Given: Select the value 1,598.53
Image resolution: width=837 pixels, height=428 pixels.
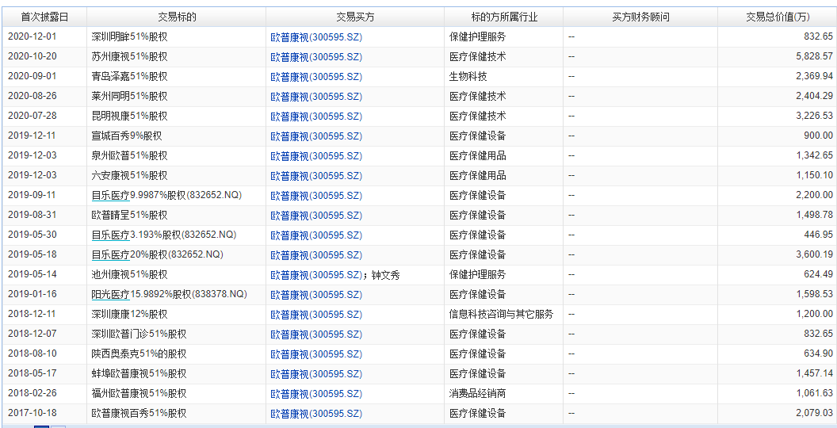Looking at the screenshot, I should (814, 294).
